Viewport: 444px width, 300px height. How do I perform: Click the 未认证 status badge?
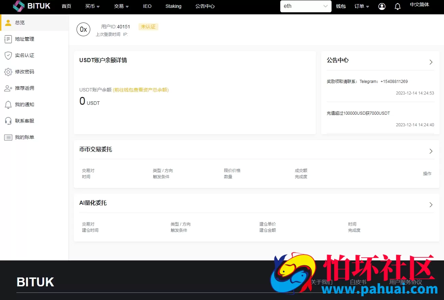148,27
